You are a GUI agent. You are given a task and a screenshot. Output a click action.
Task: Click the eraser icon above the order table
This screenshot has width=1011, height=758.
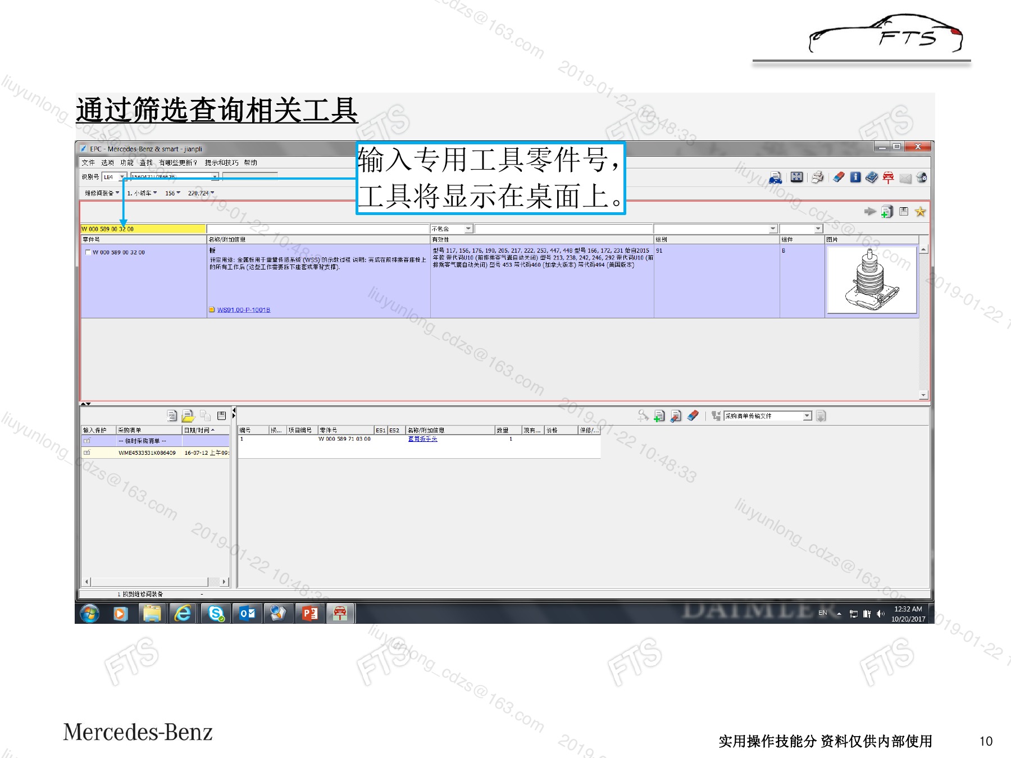693,415
